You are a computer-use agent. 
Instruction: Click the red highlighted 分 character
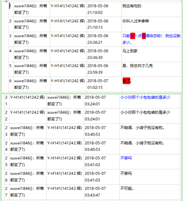tap(132, 36)
